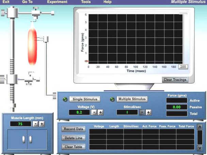This screenshot has height=155, width=207.
Task: Click the Stimuli/sec display field
Action: coord(127,112)
